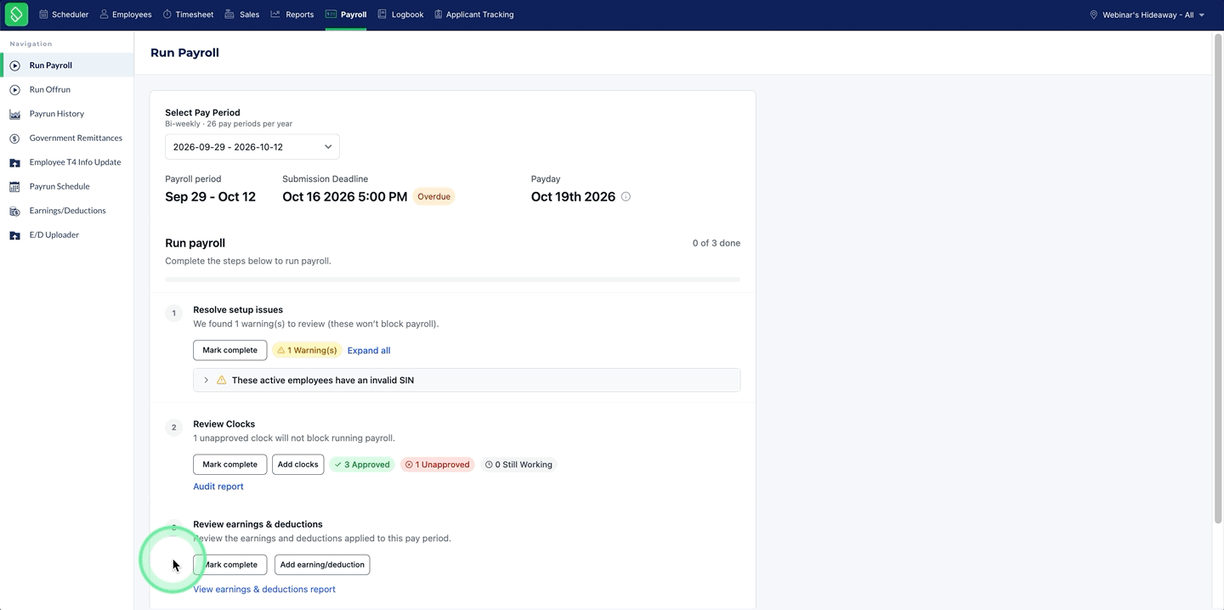Click the Logbook icon
The image size is (1224, 610).
click(x=382, y=14)
